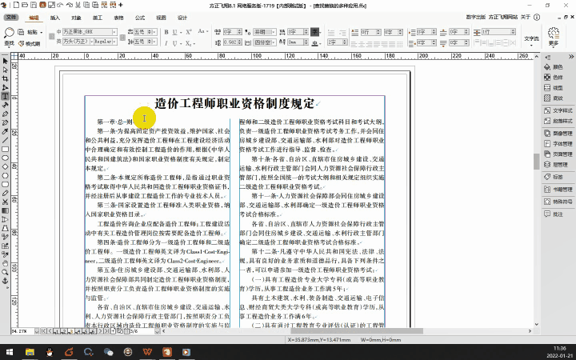The width and height of the screenshot is (576, 360).
Task: Open the lower 五号 font size dropdown
Action: [154, 42]
